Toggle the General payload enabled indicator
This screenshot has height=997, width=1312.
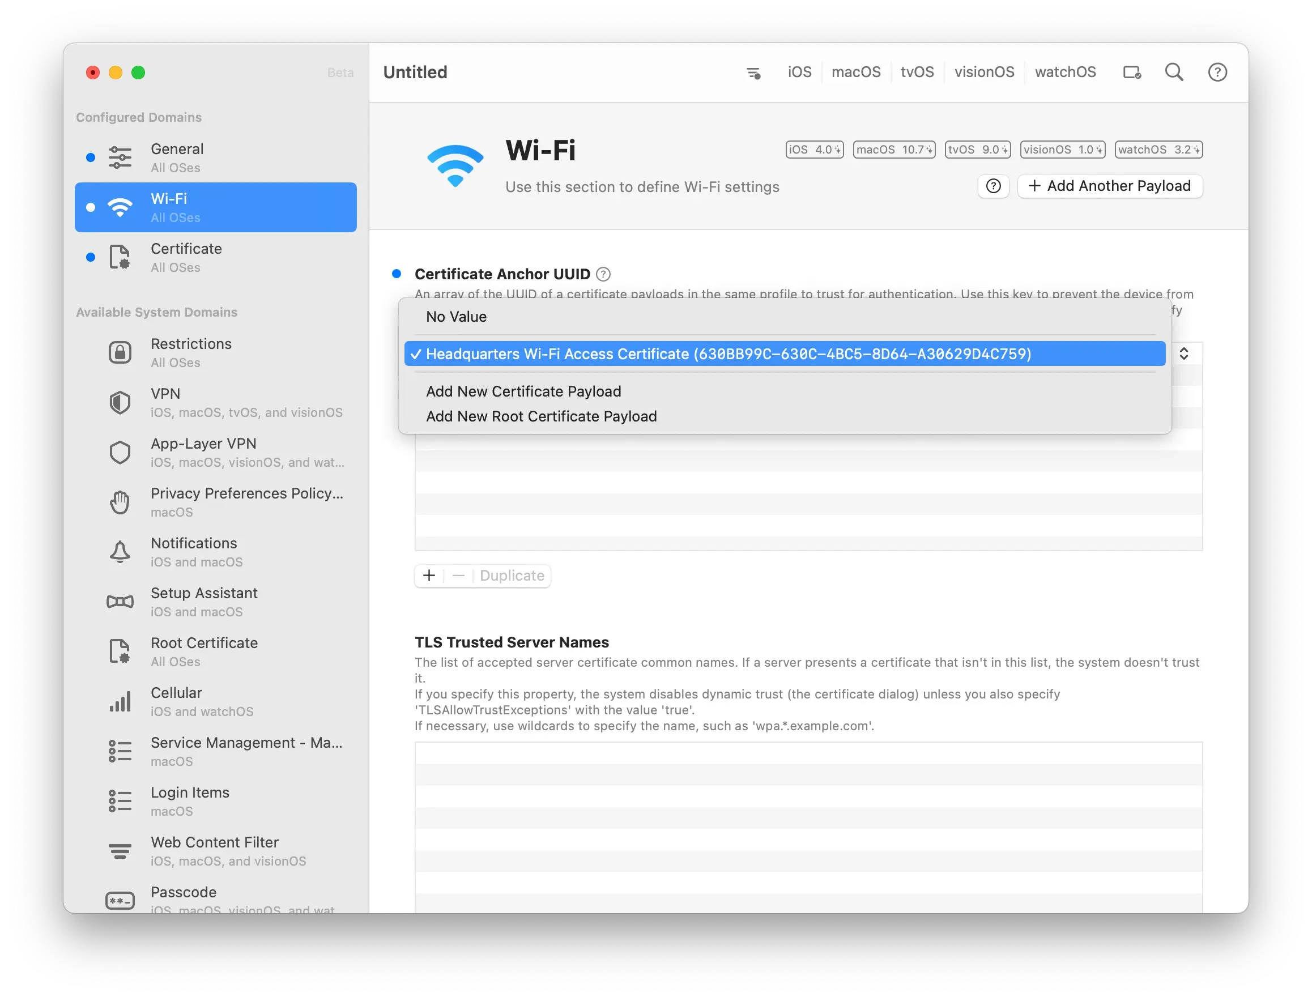pyautogui.click(x=90, y=157)
